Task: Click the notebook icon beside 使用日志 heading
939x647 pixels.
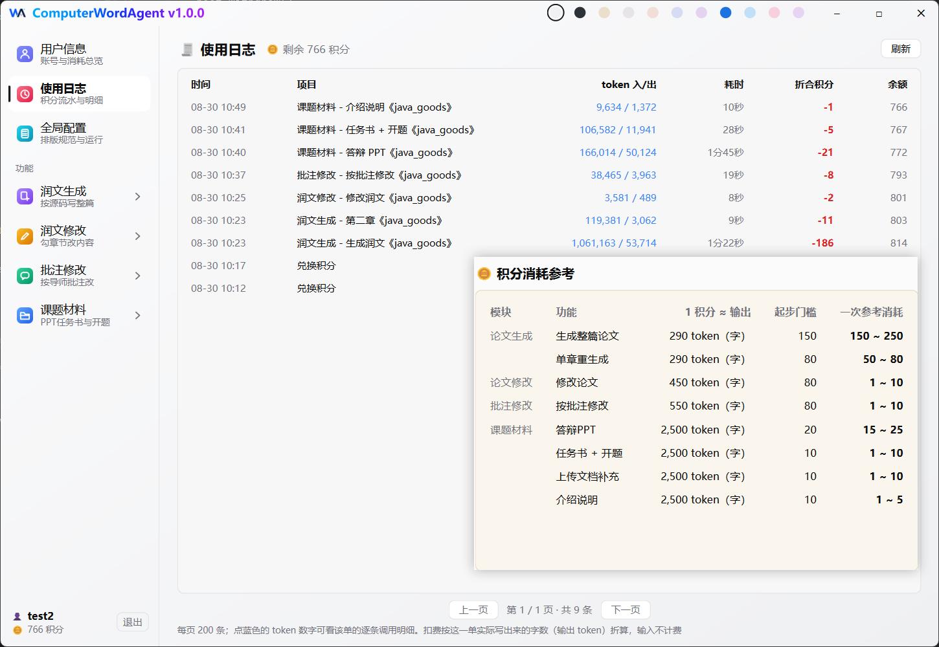Action: pyautogui.click(x=187, y=49)
